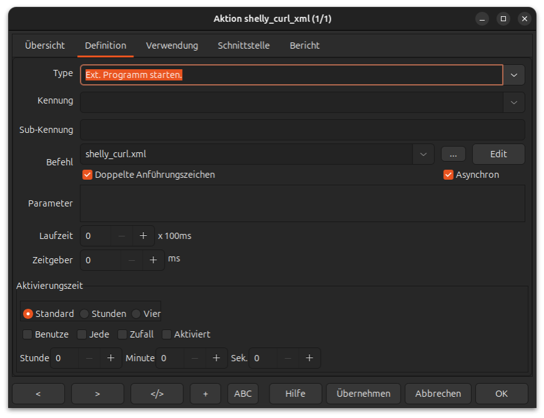
Task: Click the plus stepper for Laufzeit
Action: coord(143,236)
